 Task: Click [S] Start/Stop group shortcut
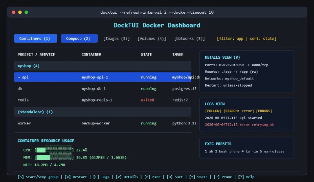(x=38, y=177)
